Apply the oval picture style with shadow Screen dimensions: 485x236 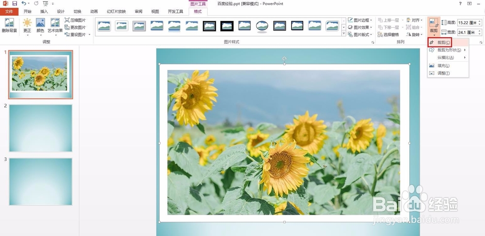262,26
